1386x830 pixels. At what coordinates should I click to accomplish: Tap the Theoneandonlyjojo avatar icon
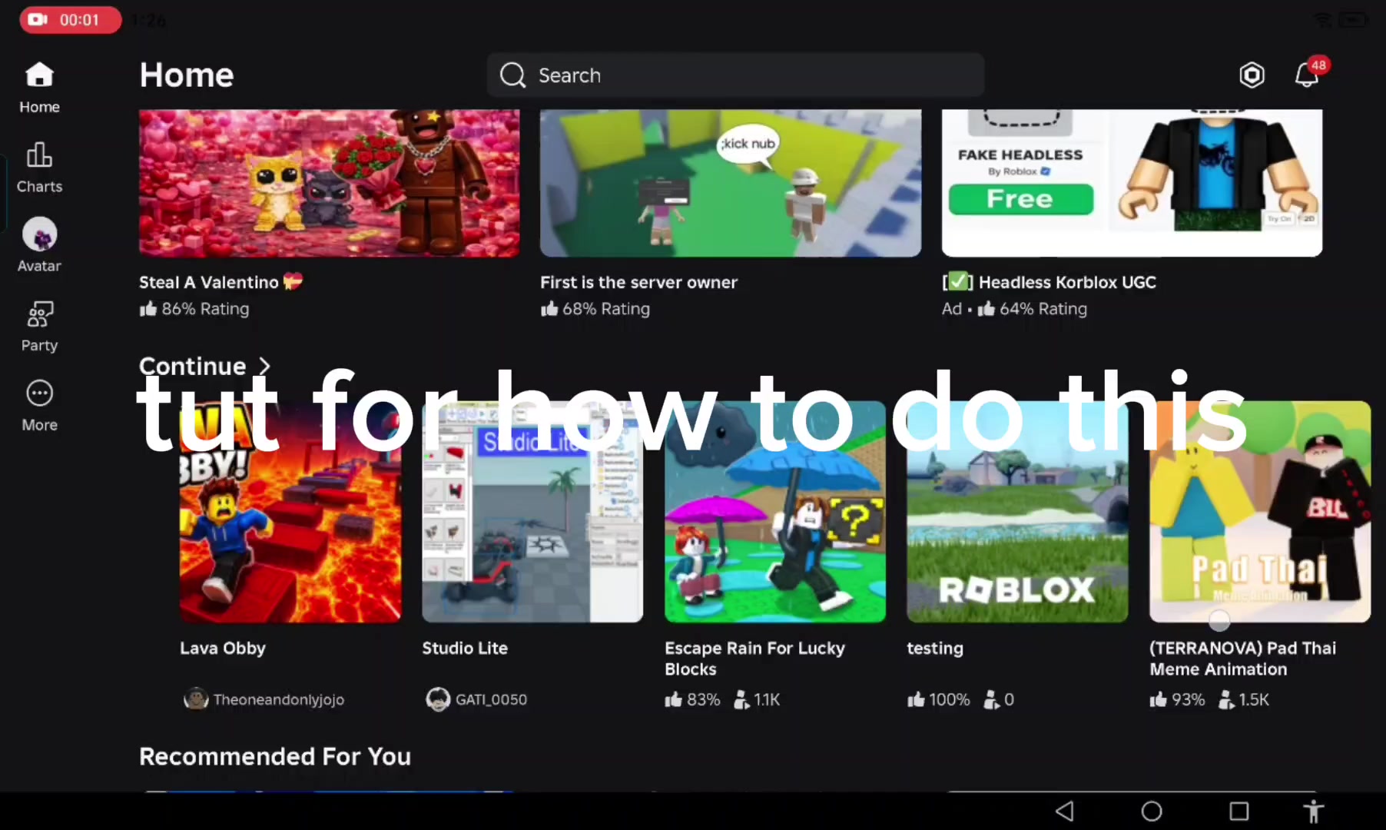(x=196, y=699)
